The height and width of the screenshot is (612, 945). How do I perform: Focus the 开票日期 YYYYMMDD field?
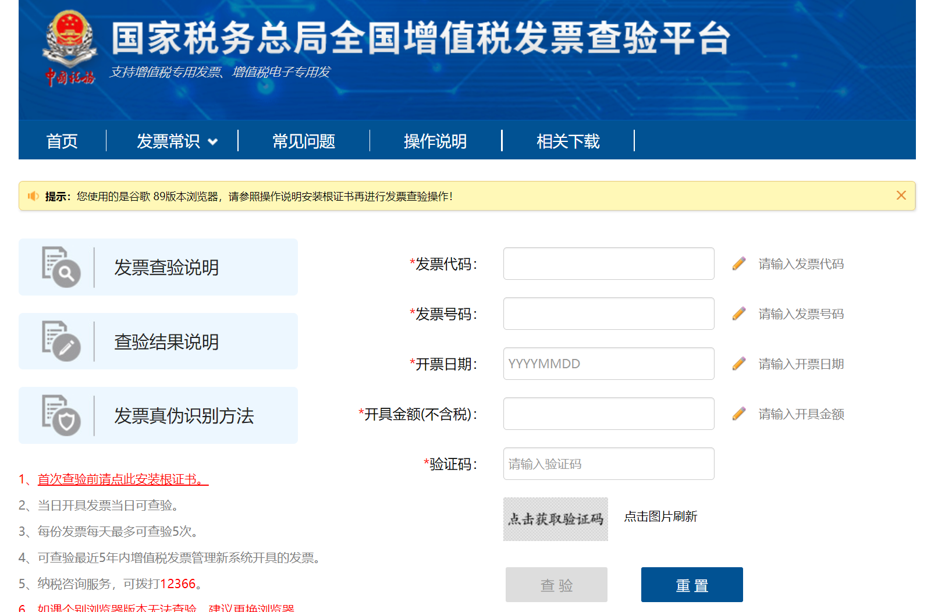(x=609, y=364)
